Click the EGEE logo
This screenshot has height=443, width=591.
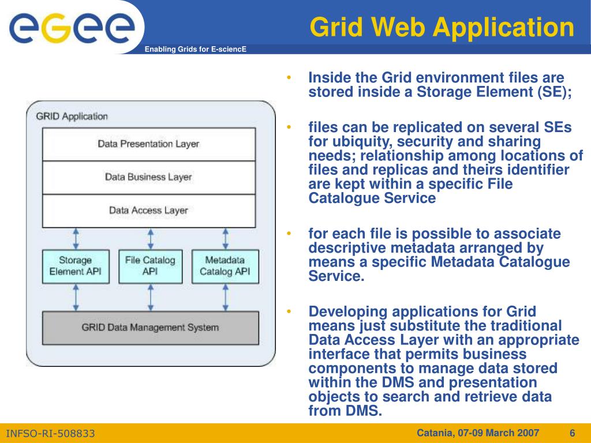coord(72,27)
